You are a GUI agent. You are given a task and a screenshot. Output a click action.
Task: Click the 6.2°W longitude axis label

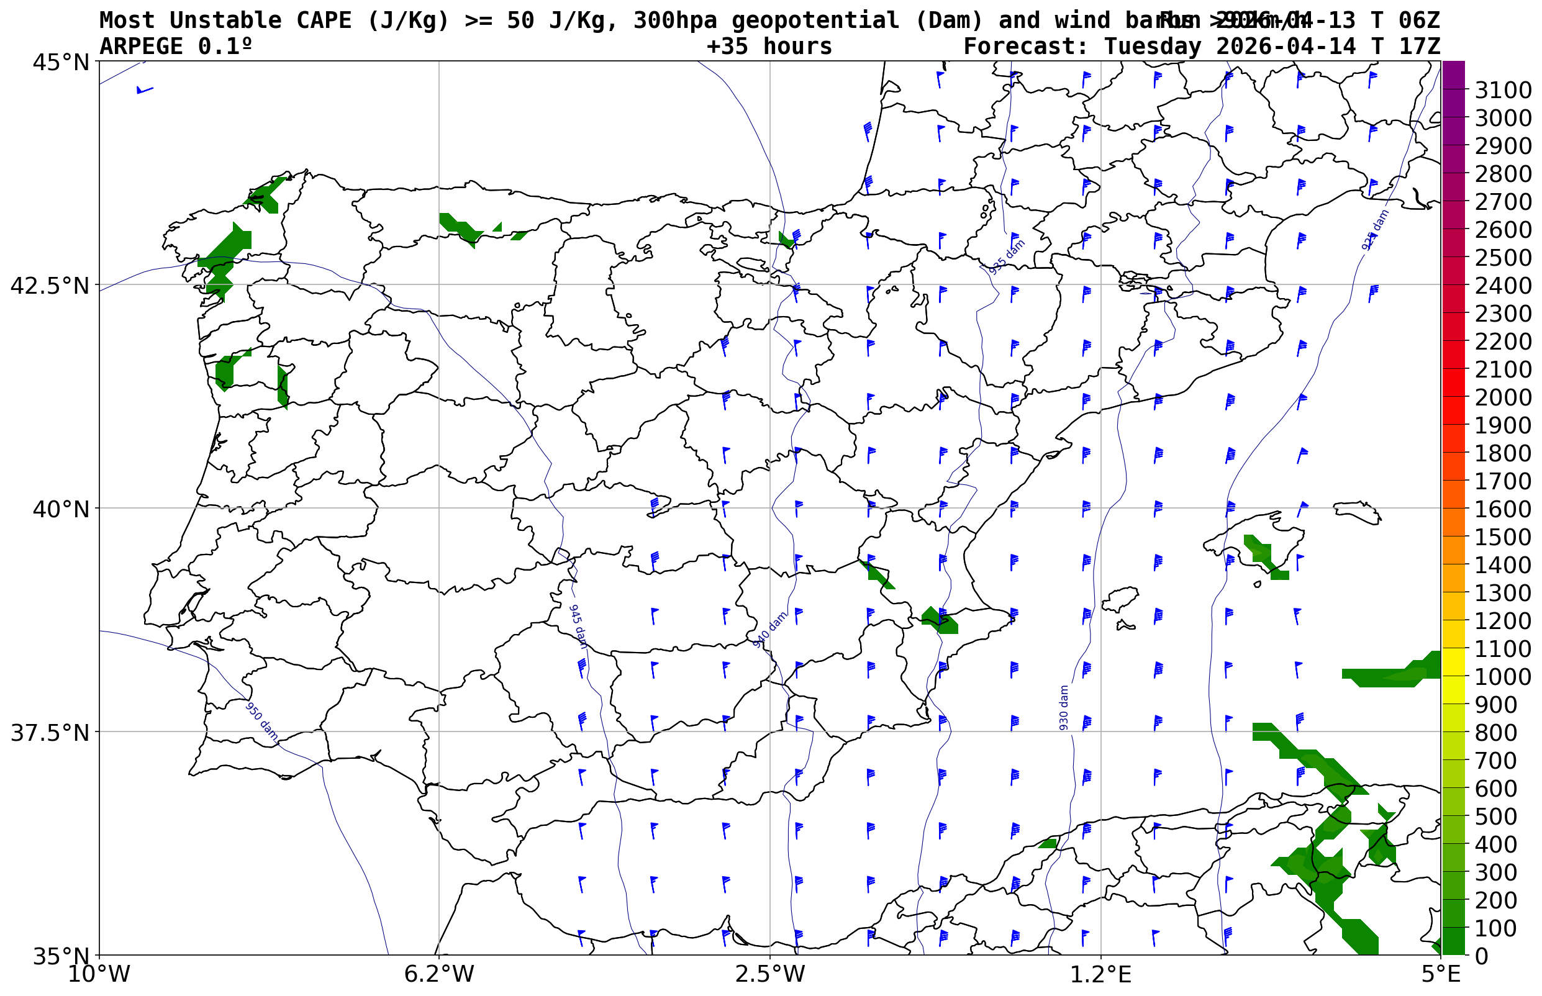point(438,974)
